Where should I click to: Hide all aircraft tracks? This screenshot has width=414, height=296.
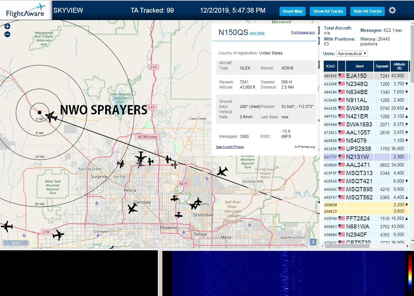coord(368,11)
